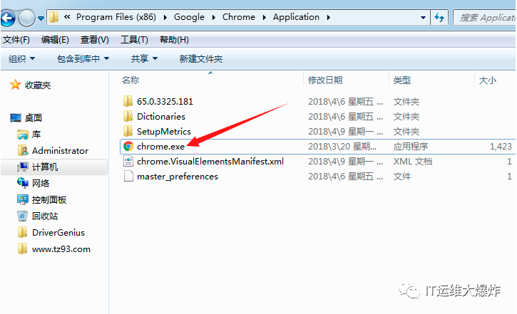Image resolution: width=517 pixels, height=314 pixels.
Task: Click Google in the address breadcrumb
Action: tap(189, 17)
